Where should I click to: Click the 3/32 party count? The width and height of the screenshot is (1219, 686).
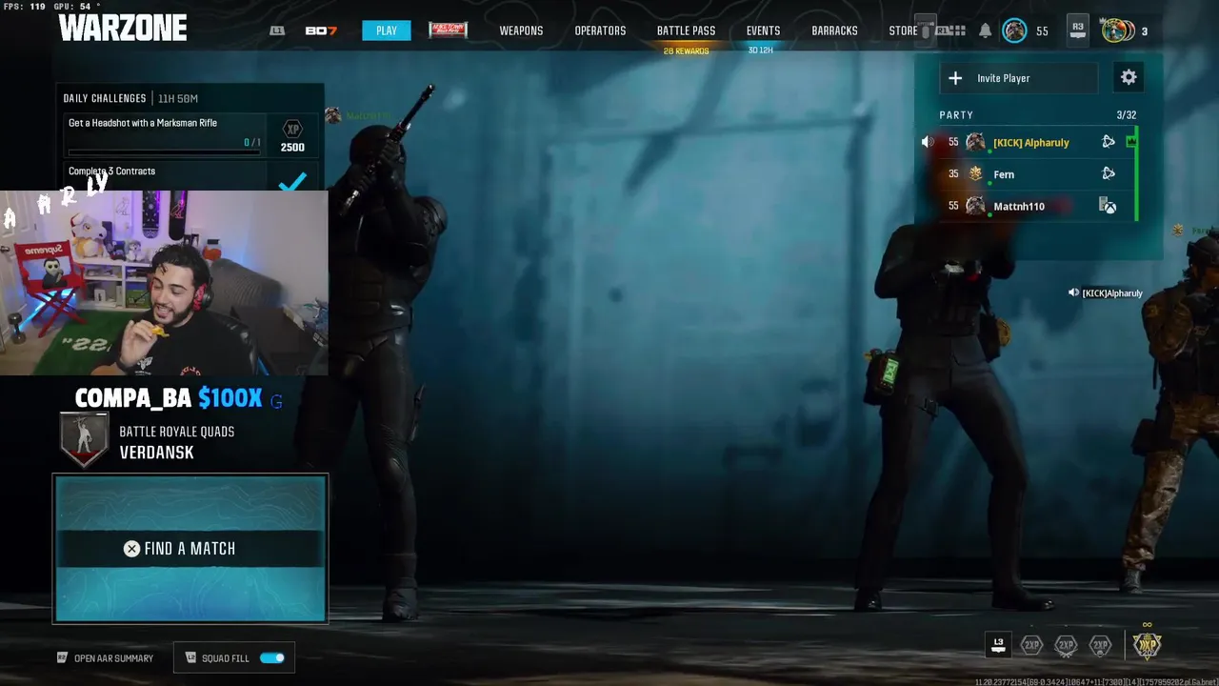click(x=1126, y=115)
